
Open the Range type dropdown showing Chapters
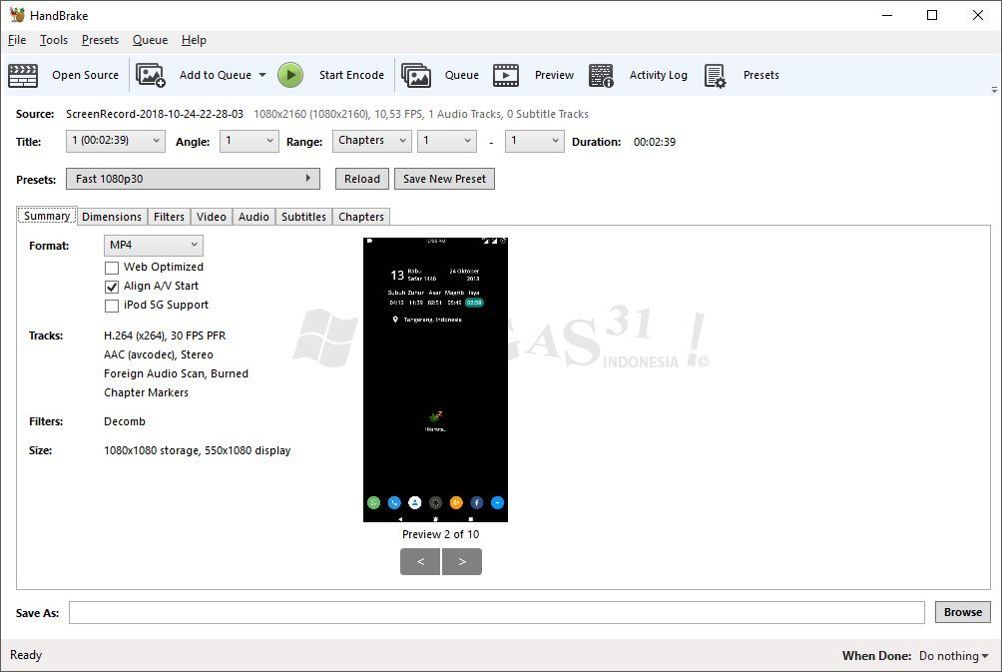click(x=372, y=141)
